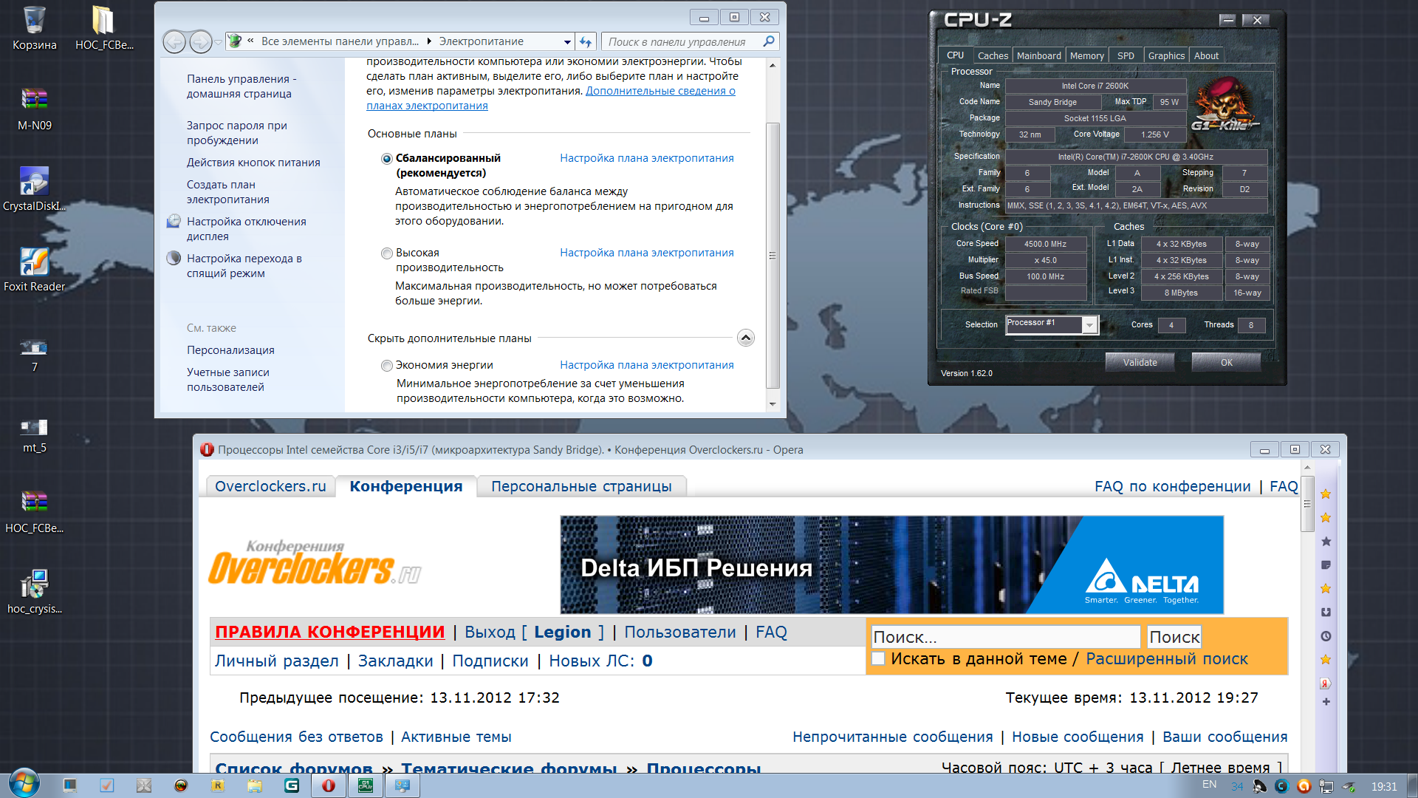Open Processor #1 selection dropdown in CPU-Z
The height and width of the screenshot is (798, 1418).
coord(1089,325)
